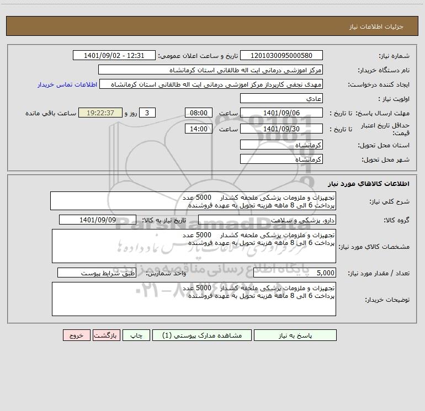This screenshot has height=411, width=425.
Task: Click the مهلت ارسال پاسخ label
Action: [x=382, y=113]
